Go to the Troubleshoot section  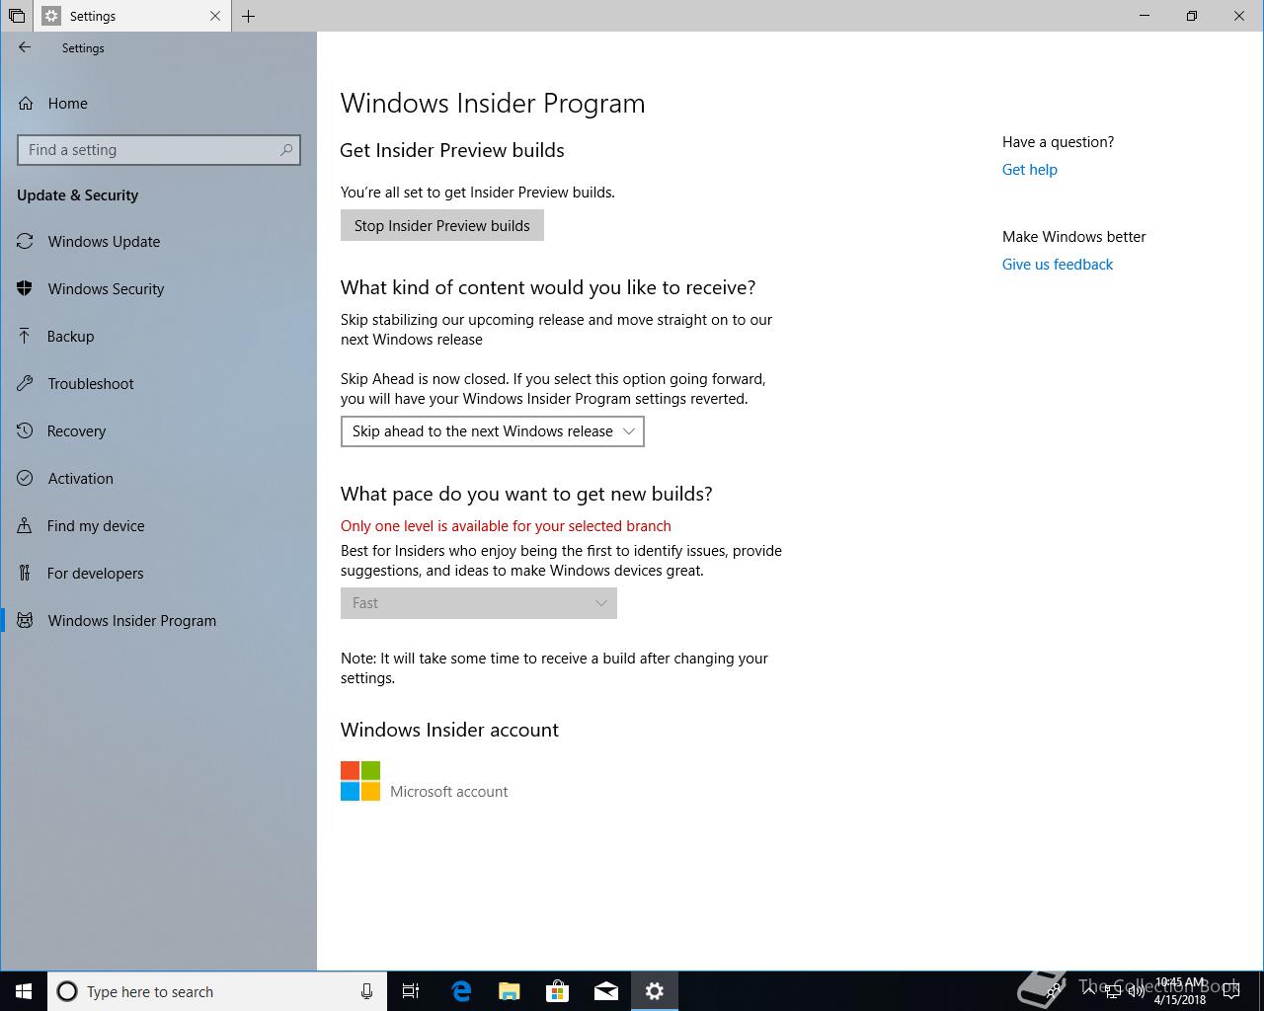(x=158, y=384)
